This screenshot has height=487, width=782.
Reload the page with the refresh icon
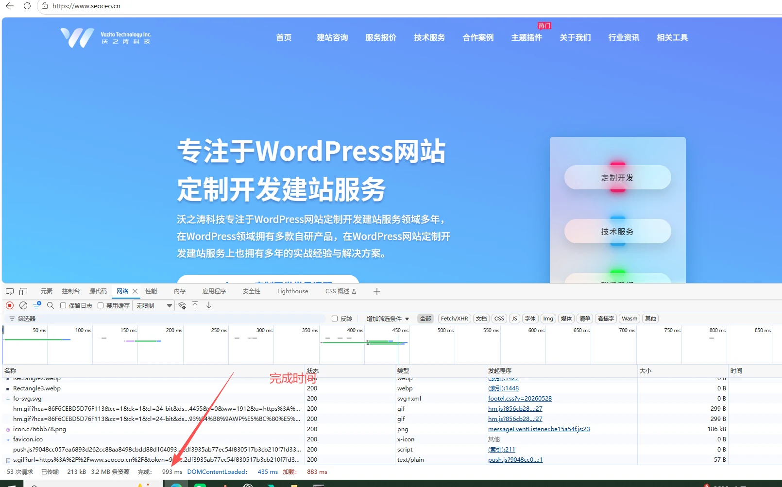[27, 6]
